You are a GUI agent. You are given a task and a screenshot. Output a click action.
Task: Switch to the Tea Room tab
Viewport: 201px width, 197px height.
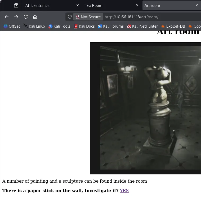click(107, 5)
